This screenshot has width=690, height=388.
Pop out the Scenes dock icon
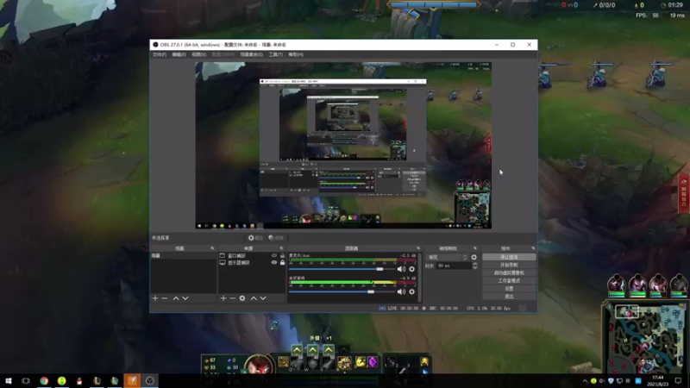click(x=212, y=248)
